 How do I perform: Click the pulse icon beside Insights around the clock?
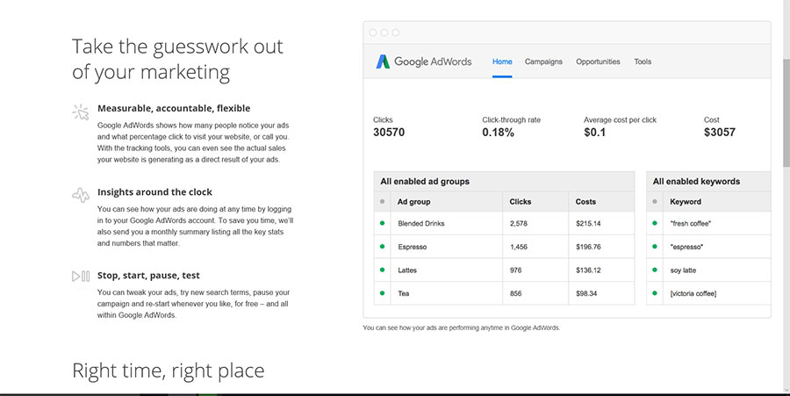click(x=81, y=194)
